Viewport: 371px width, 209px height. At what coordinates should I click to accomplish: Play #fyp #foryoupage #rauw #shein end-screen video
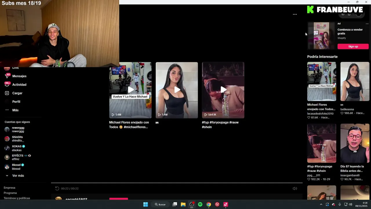tap(223, 90)
